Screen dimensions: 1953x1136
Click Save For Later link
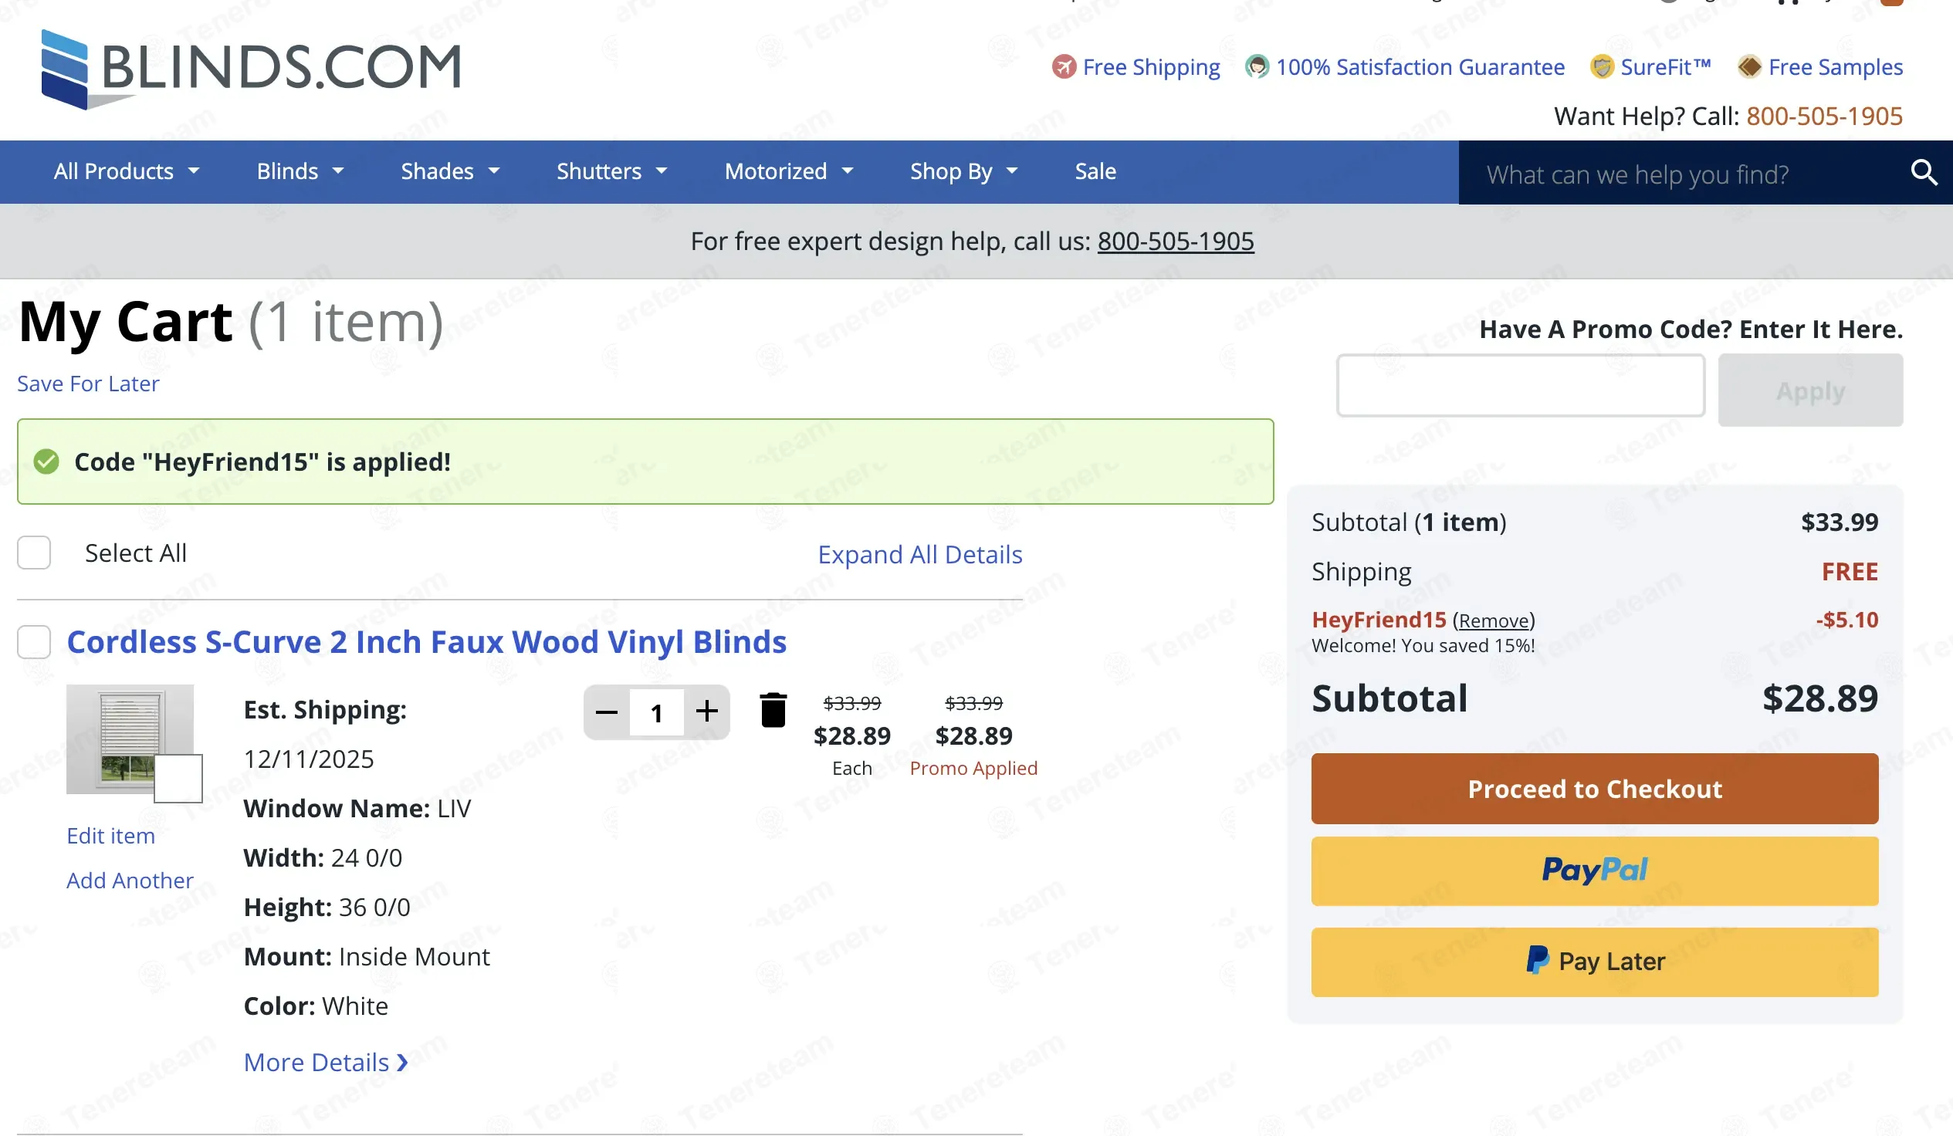pyautogui.click(x=88, y=384)
